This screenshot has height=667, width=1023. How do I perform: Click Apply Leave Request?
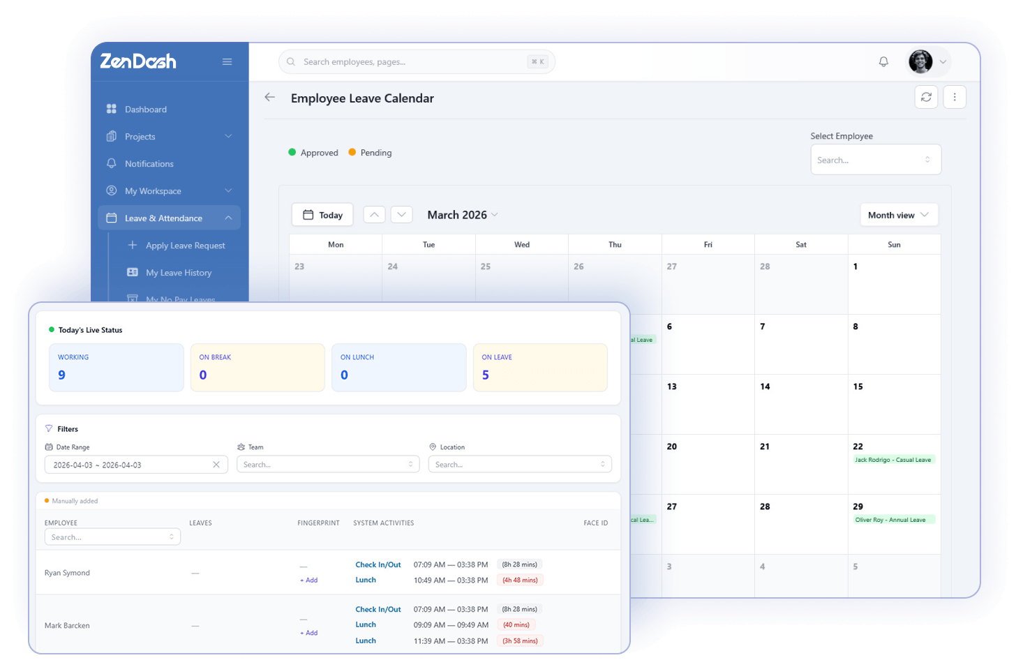[185, 245]
